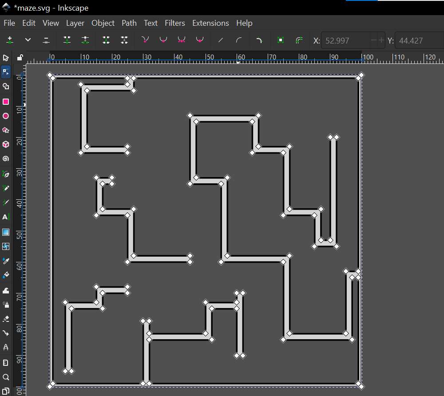
Task: Select the Spiral tool
Action: pyautogui.click(x=6, y=158)
